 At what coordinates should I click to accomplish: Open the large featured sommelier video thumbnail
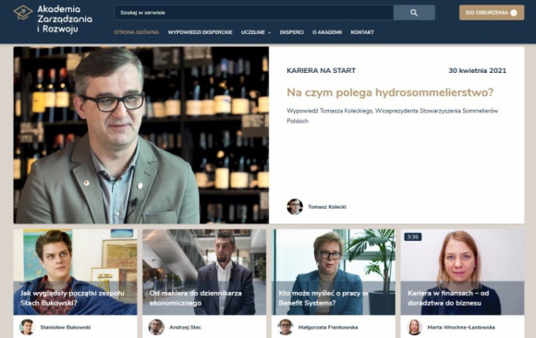click(141, 135)
